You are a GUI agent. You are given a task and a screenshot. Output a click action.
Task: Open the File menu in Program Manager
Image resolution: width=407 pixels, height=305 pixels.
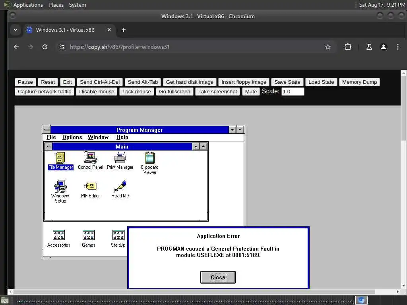pyautogui.click(x=51, y=137)
